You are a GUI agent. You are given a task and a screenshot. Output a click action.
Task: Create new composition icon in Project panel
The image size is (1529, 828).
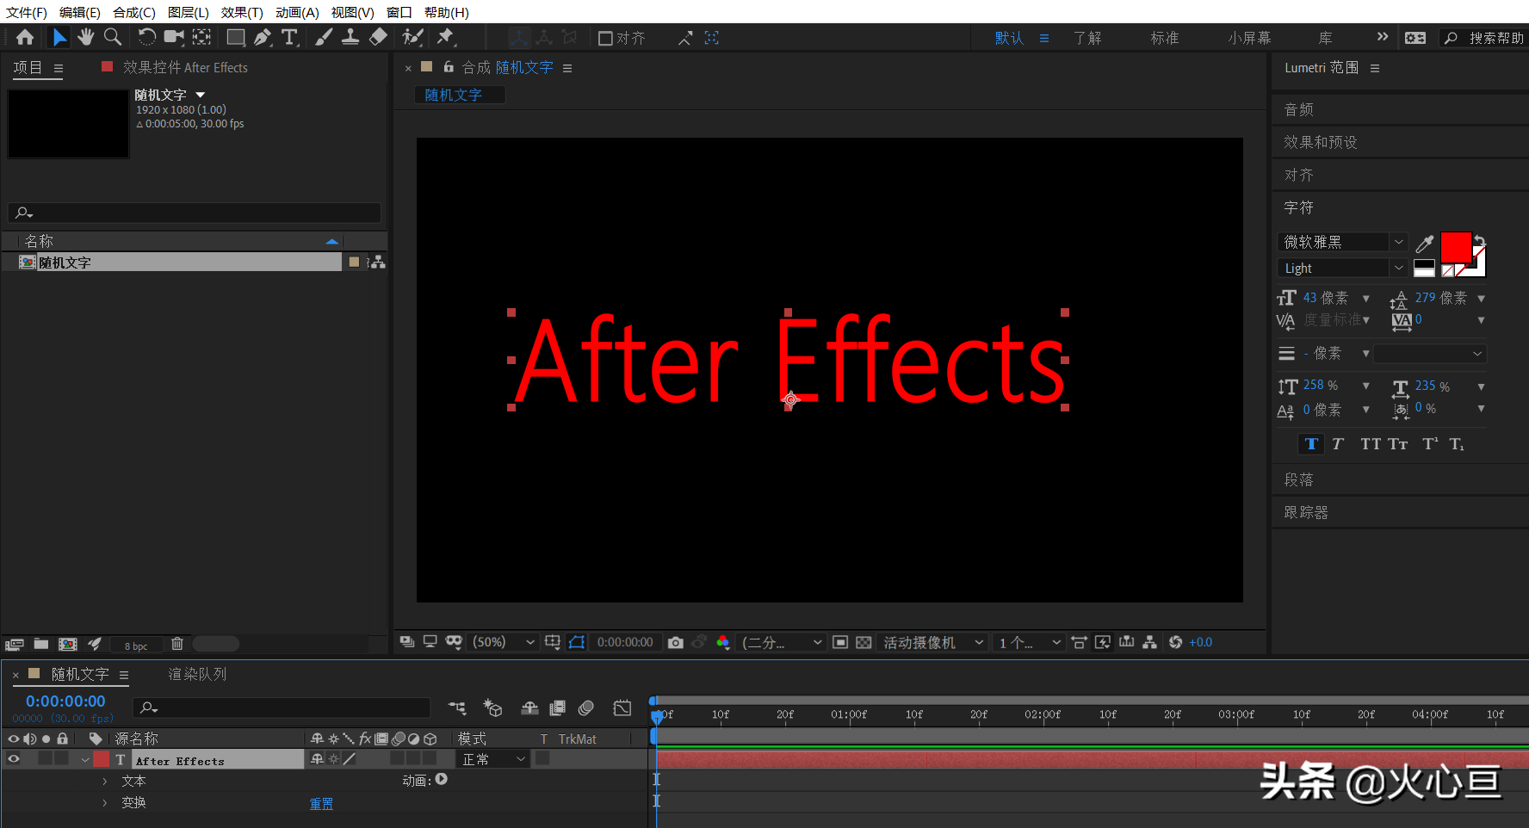pos(68,644)
